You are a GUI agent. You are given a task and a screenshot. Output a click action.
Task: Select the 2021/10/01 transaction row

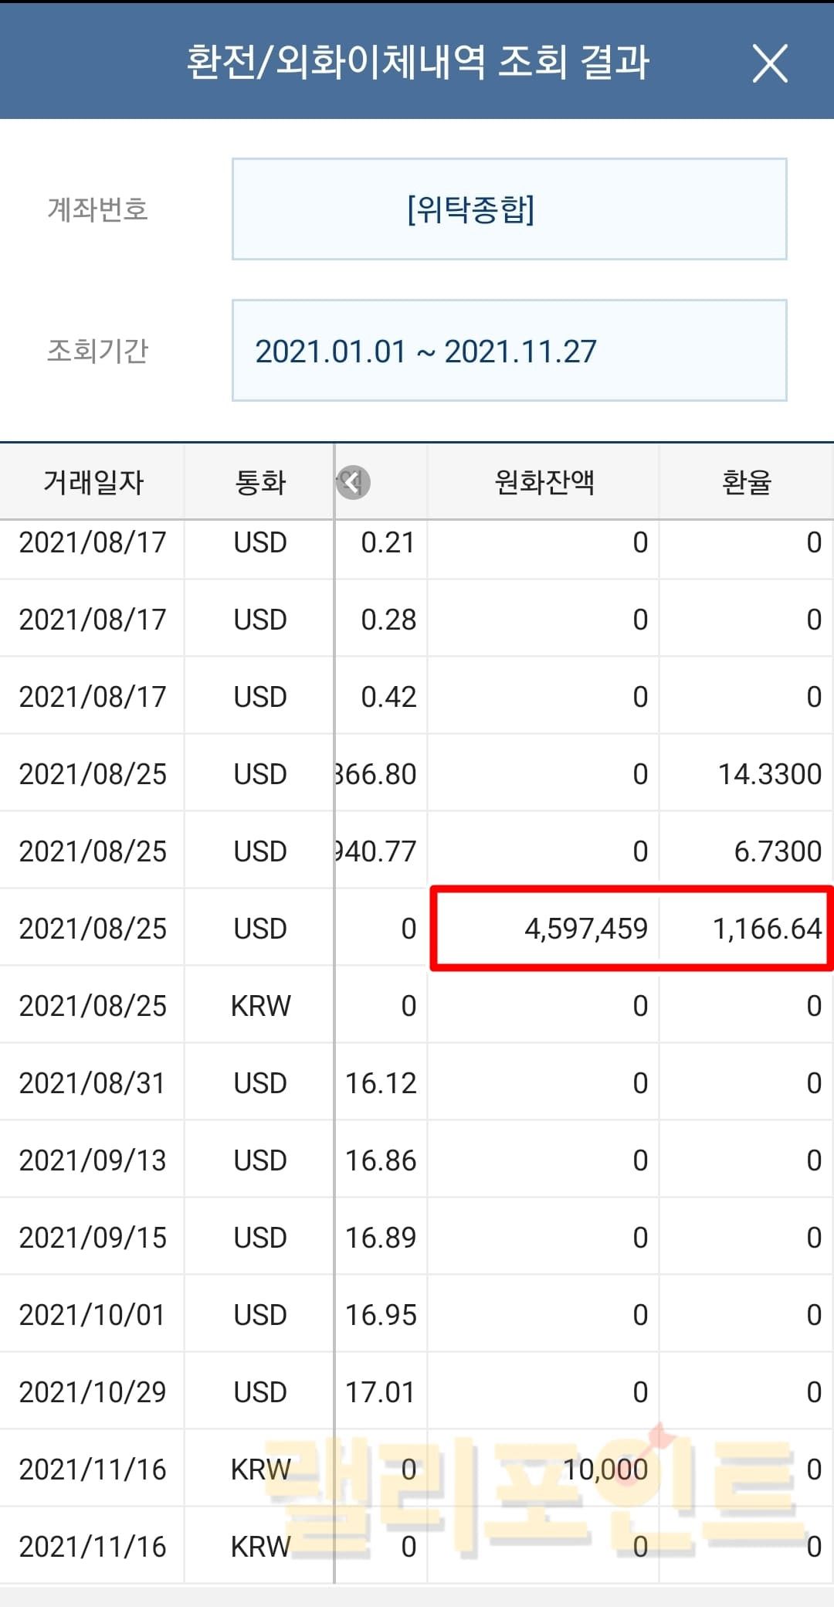93,1315
